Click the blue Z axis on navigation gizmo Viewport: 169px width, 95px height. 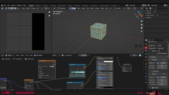(x=138, y=12)
